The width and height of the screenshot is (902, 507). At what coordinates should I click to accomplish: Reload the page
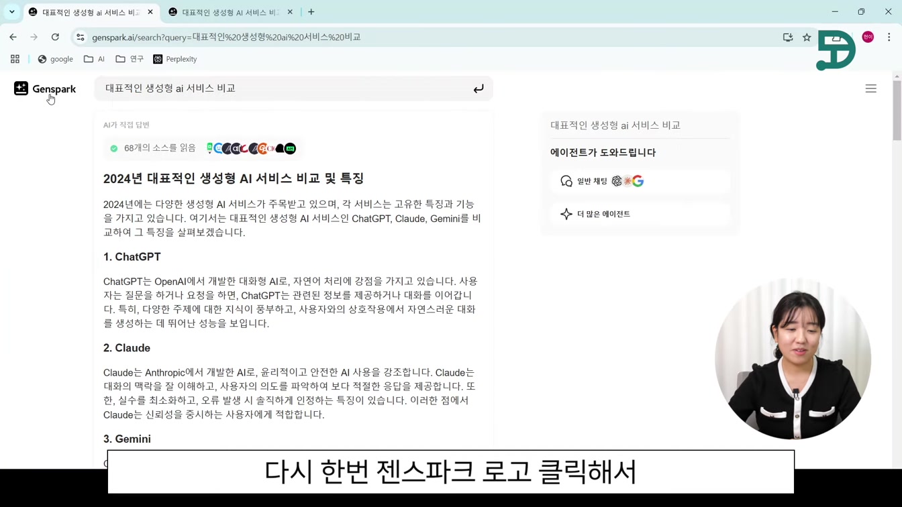point(55,37)
